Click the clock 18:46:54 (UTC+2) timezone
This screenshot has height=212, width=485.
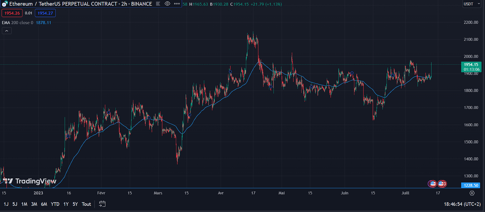[462, 204]
